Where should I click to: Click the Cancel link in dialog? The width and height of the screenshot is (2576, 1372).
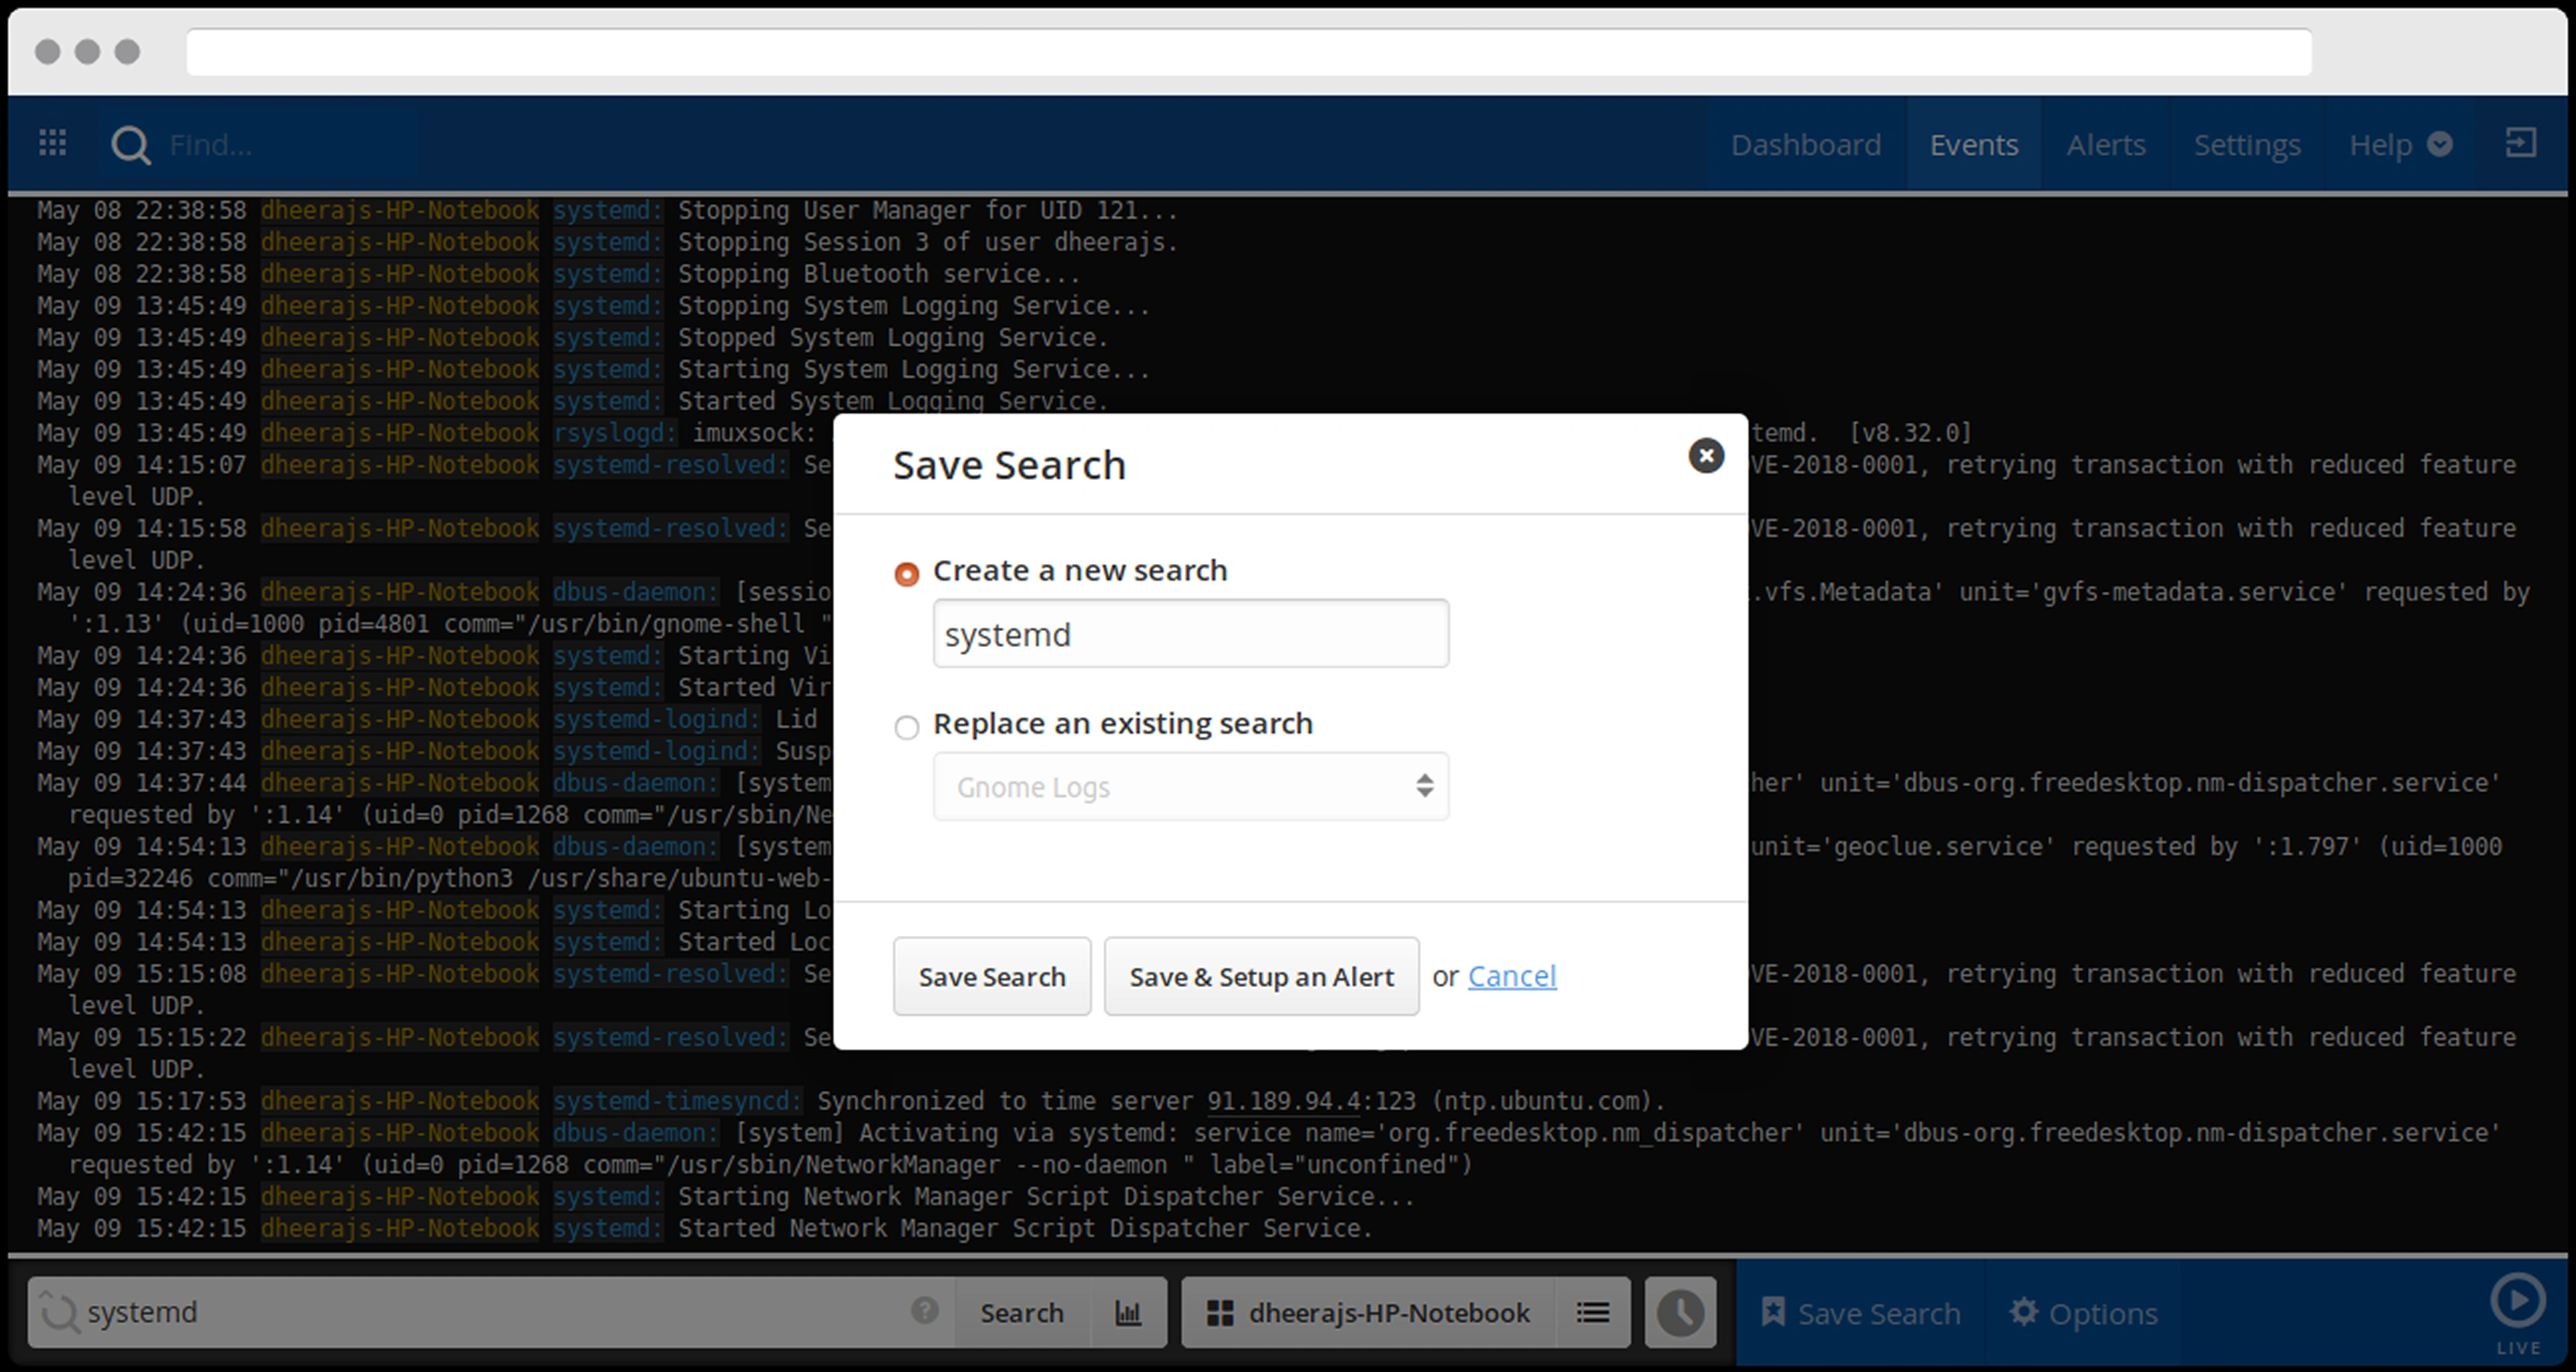pos(1511,976)
